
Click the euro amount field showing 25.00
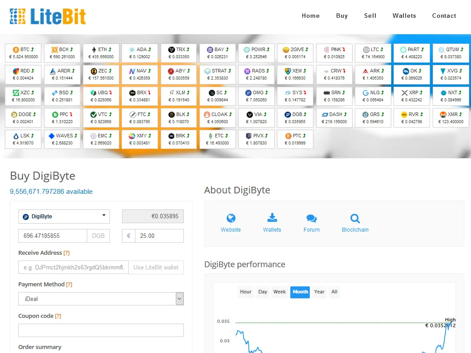tap(159, 236)
